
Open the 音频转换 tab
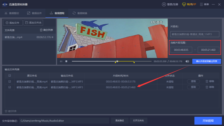click(80, 13)
